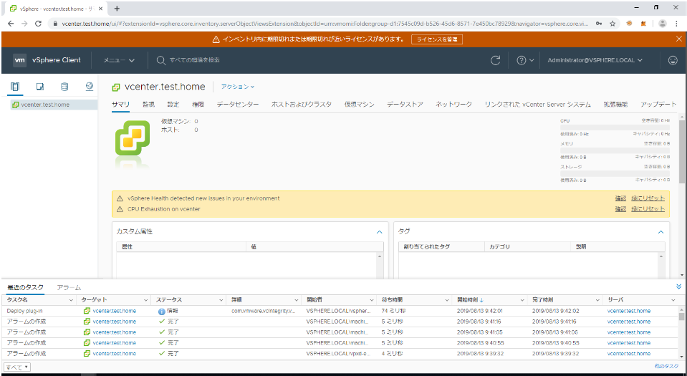687x376 pixels.
Task: Click the info icon in Deploy plug-in row
Action: pyautogui.click(x=162, y=311)
